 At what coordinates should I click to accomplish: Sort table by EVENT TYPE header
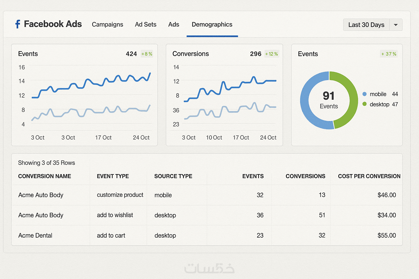(x=113, y=176)
